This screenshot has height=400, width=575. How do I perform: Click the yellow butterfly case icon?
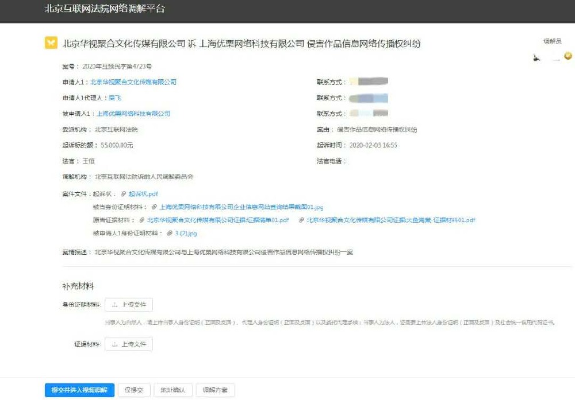(51, 43)
